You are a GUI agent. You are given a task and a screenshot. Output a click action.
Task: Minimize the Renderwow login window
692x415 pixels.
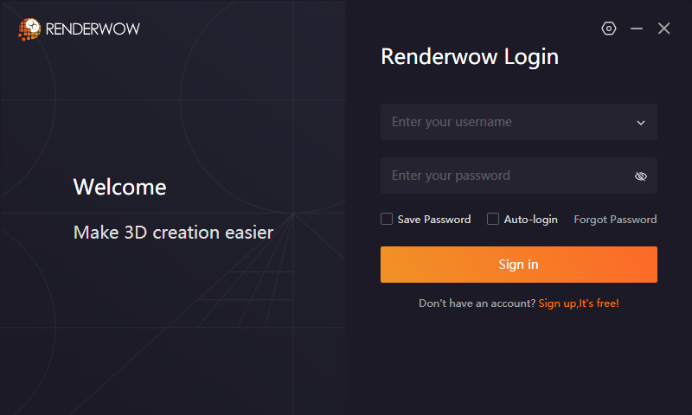(637, 29)
